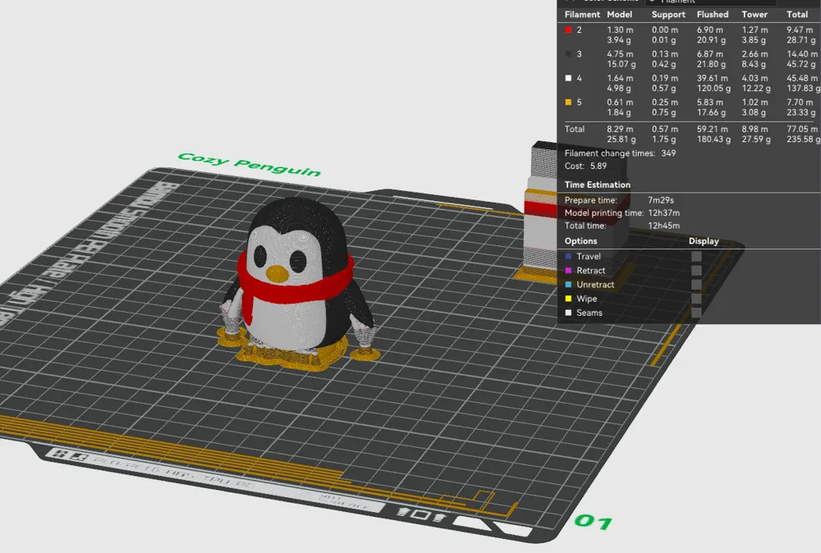Click the Display column heading
Screen dimensions: 821x553
(x=704, y=241)
